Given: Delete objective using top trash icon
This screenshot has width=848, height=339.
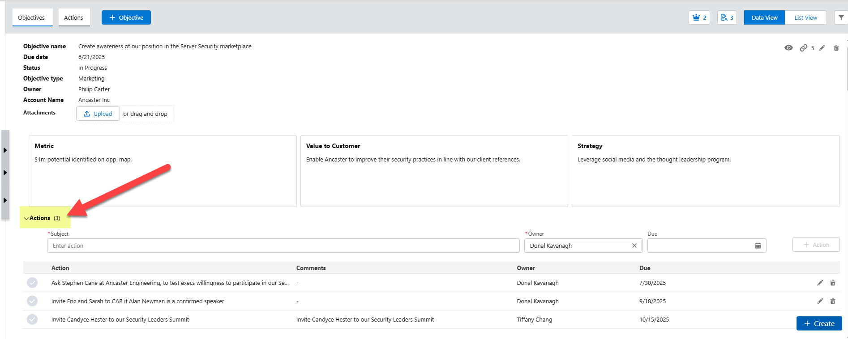Looking at the screenshot, I should click(x=836, y=48).
